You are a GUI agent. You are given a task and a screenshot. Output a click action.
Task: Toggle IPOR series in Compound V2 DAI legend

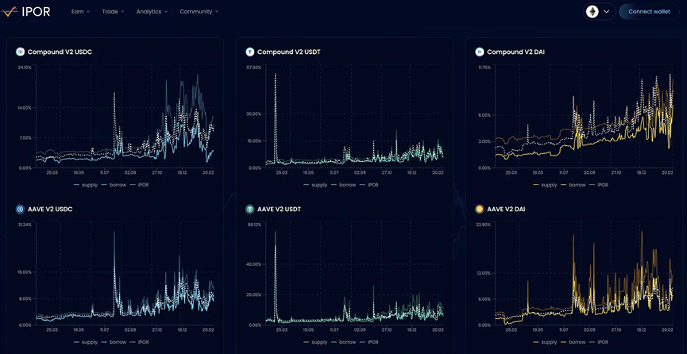602,184
